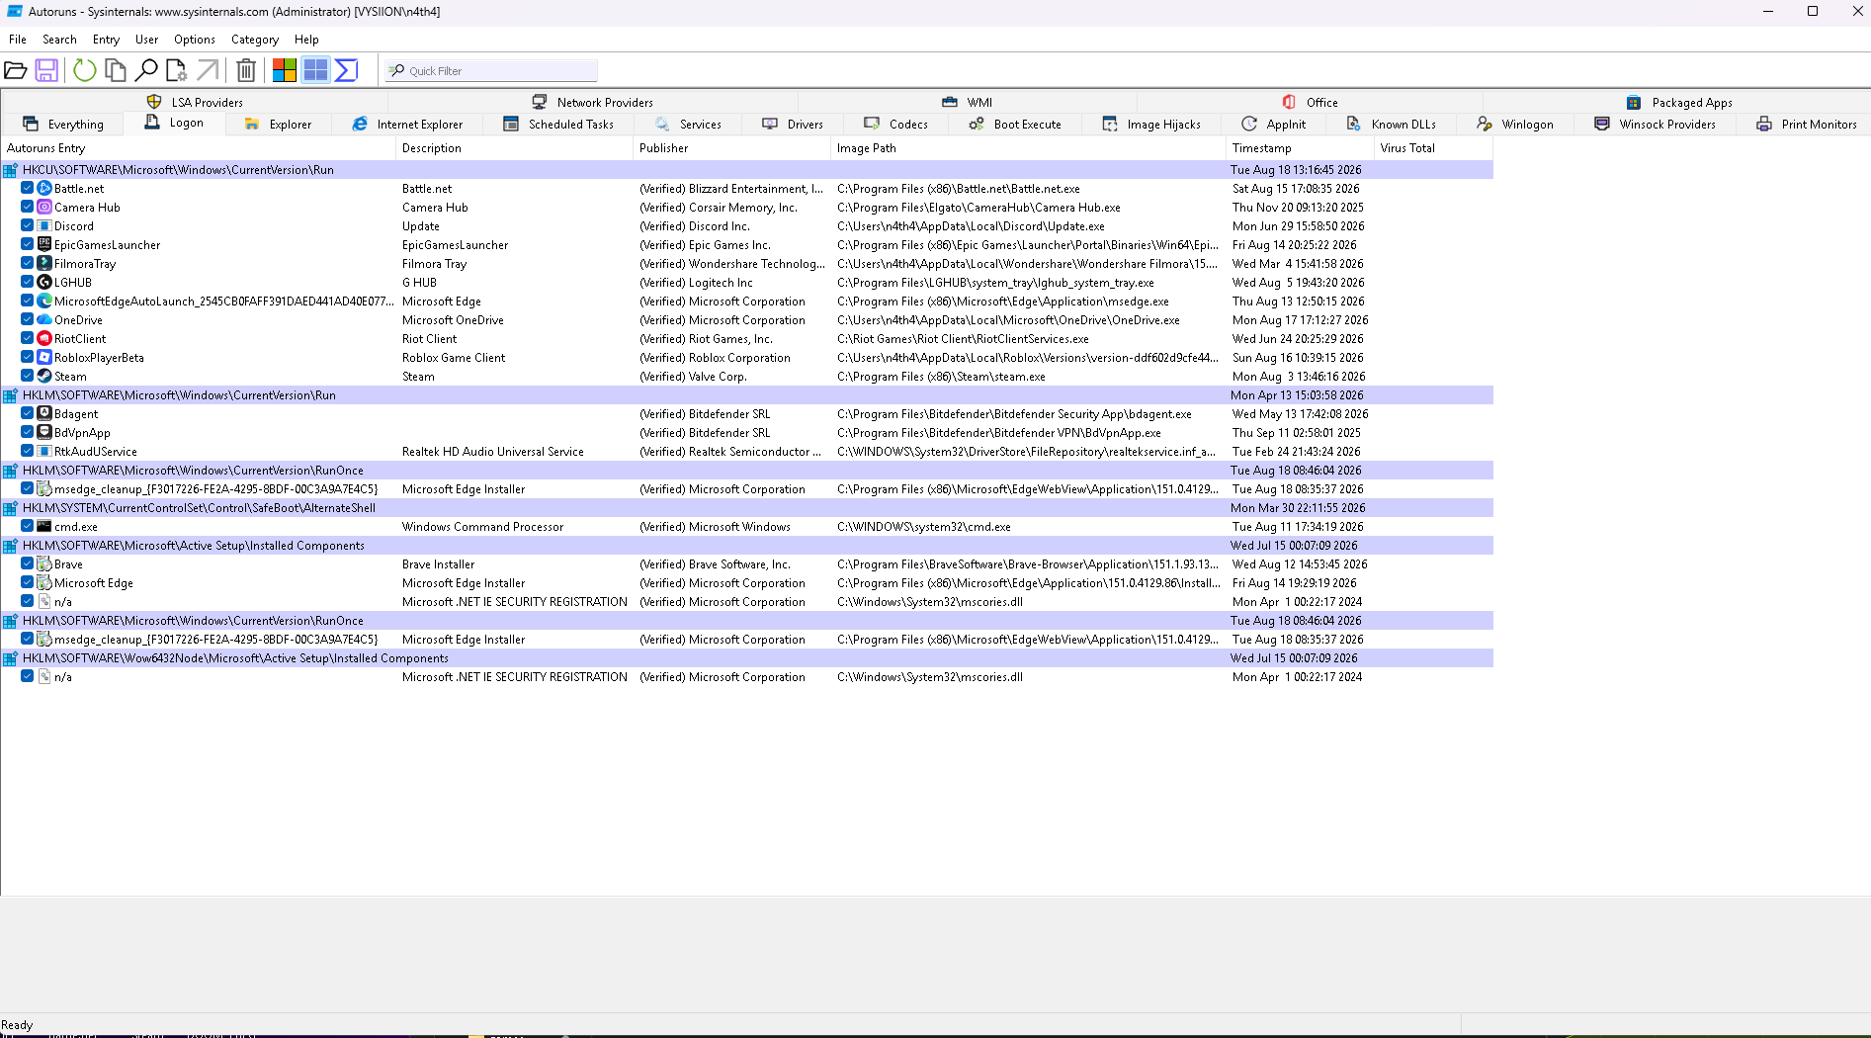Viewport: 1871px width, 1038px height.
Task: Uncheck the Steam autorun entry
Action: [28, 376]
